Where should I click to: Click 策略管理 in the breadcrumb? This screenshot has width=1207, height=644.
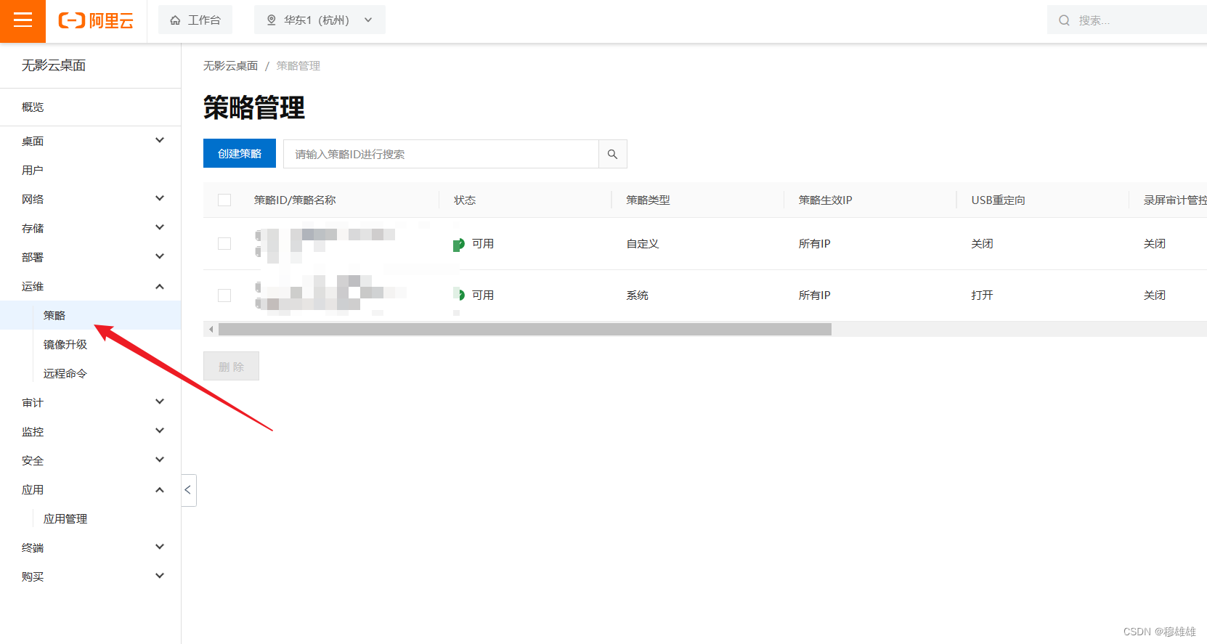tap(298, 66)
